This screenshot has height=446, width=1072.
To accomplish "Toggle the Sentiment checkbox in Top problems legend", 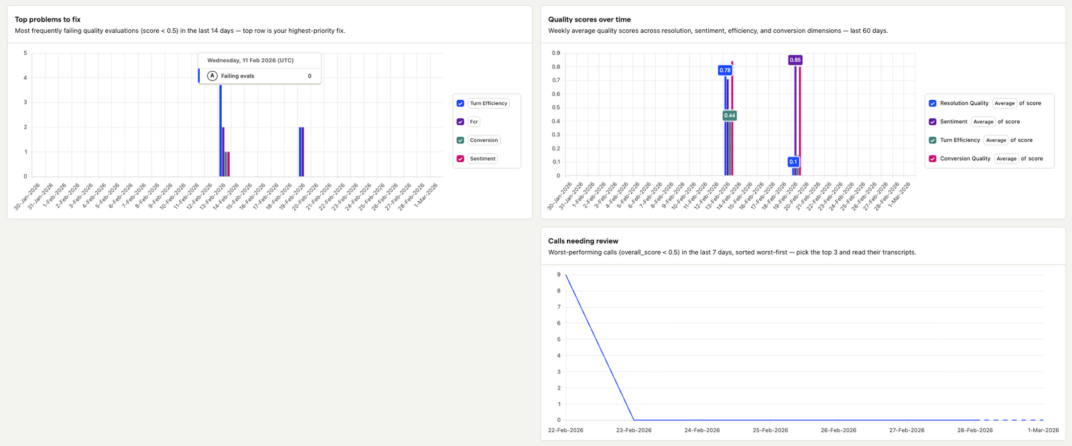I will tap(460, 159).
